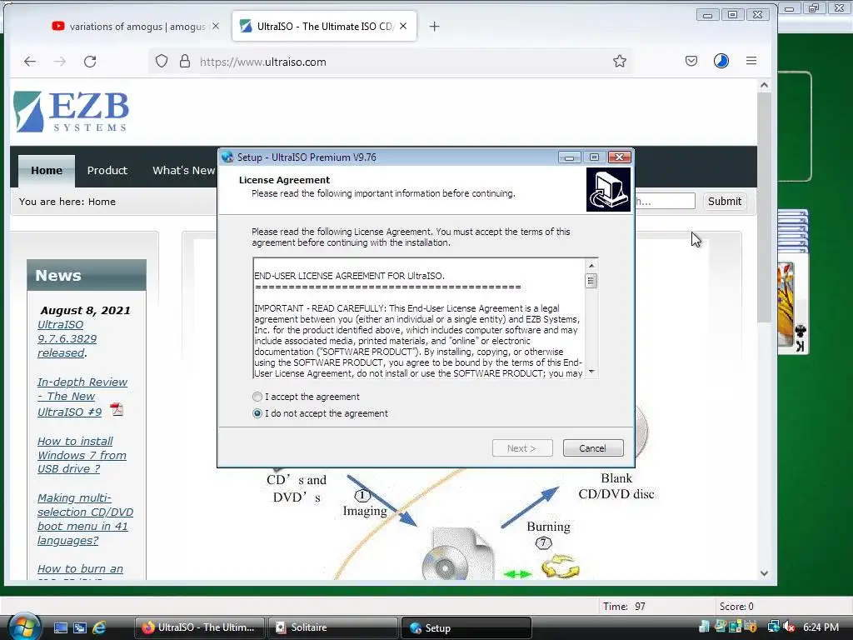The image size is (853, 640).
Task: Click Show Desktop quick launch icon
Action: point(60,627)
